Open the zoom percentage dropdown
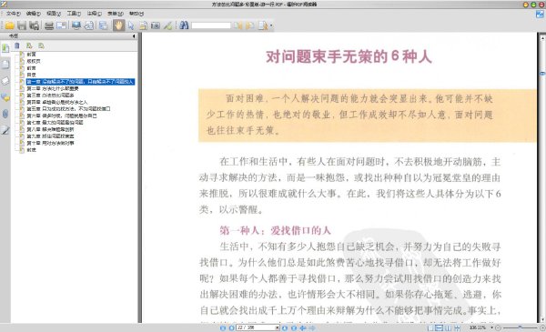Viewport: 546px width, 332px height. click(x=491, y=327)
